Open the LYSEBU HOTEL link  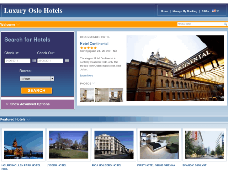tap(56, 165)
